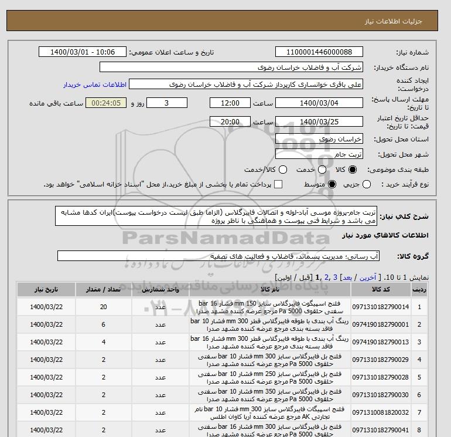Click product code 0971310182790014
This screenshot has width=451, height=437.
tap(381, 307)
